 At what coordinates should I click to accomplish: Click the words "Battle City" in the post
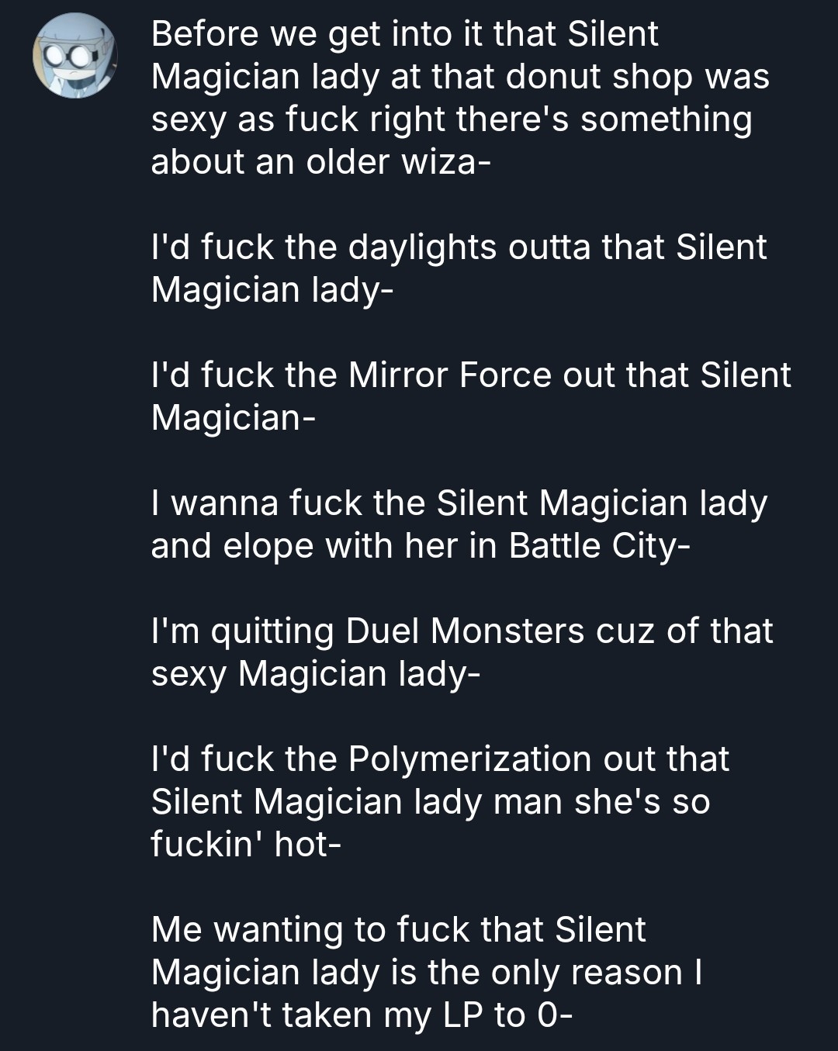click(593, 545)
